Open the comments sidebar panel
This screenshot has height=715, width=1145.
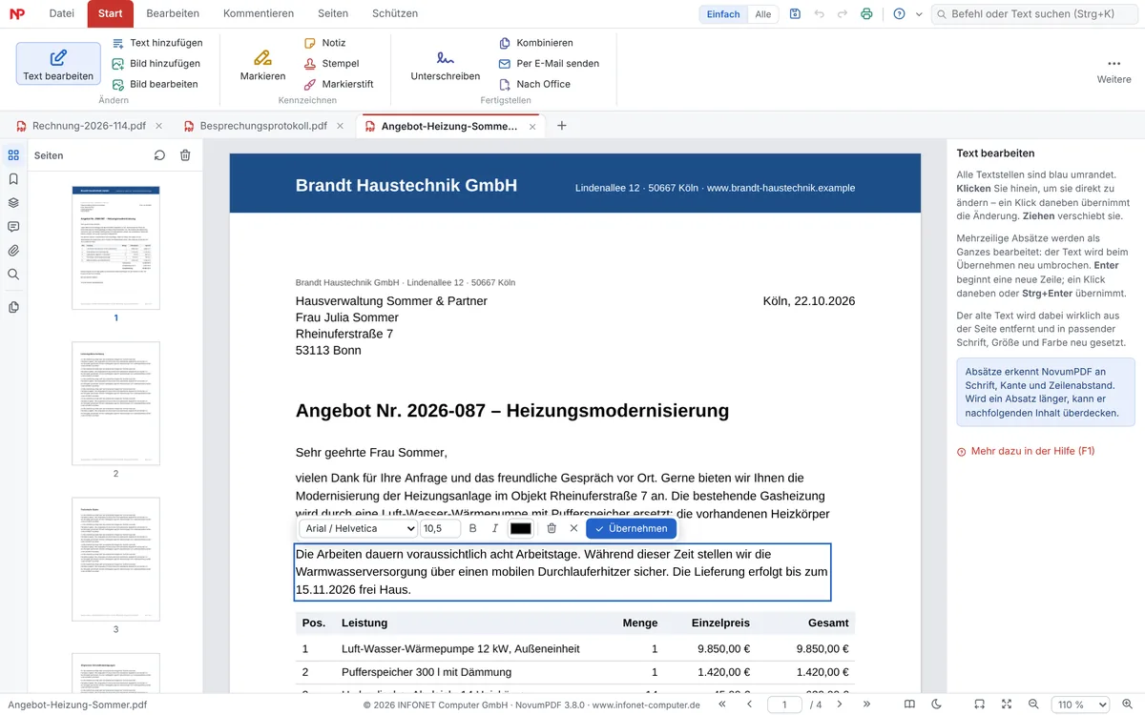pos(13,226)
